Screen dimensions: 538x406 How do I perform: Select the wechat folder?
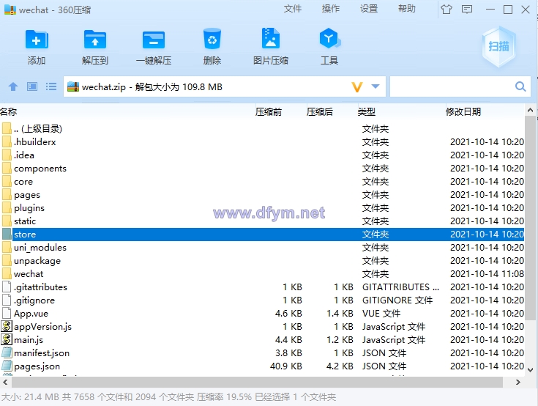tap(262, 274)
